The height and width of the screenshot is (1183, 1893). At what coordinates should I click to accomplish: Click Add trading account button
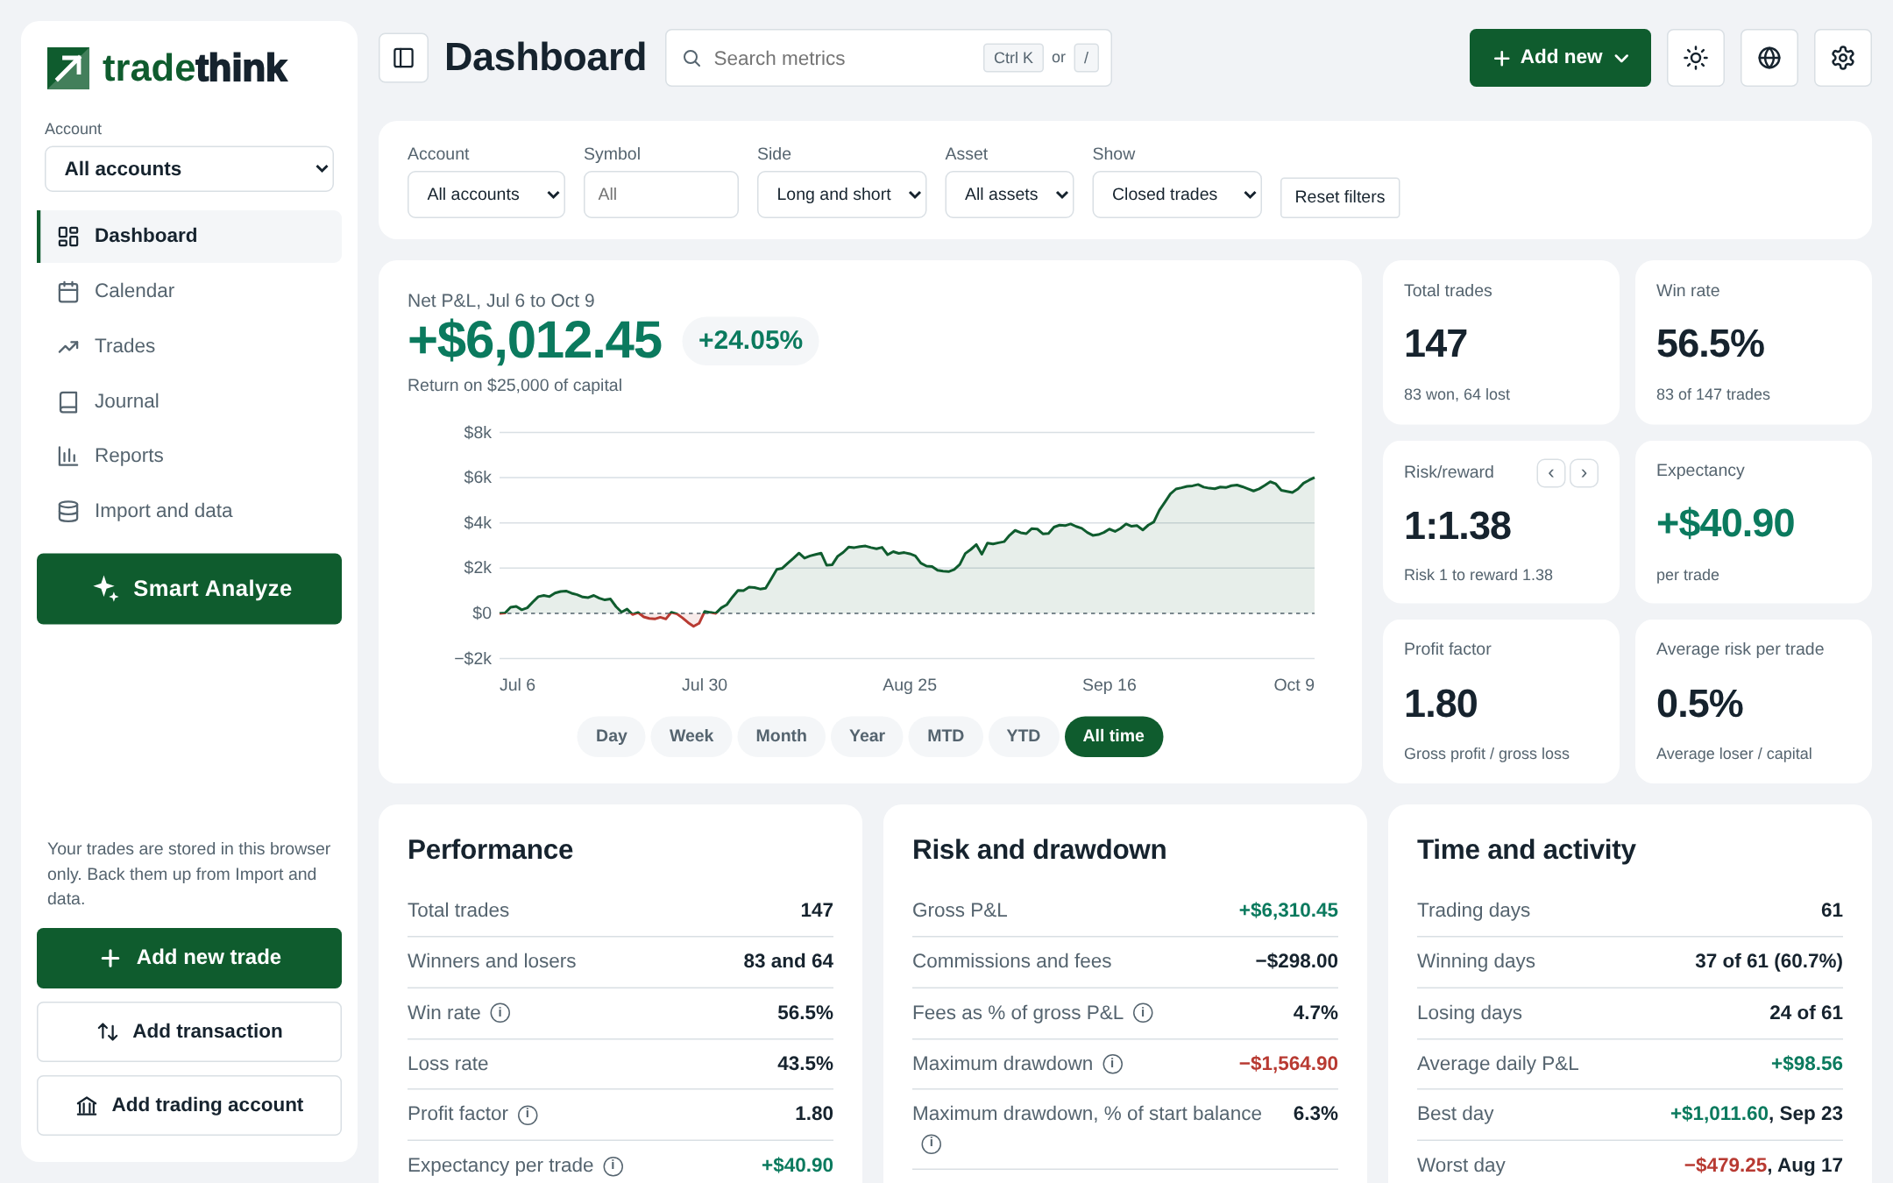[189, 1105]
